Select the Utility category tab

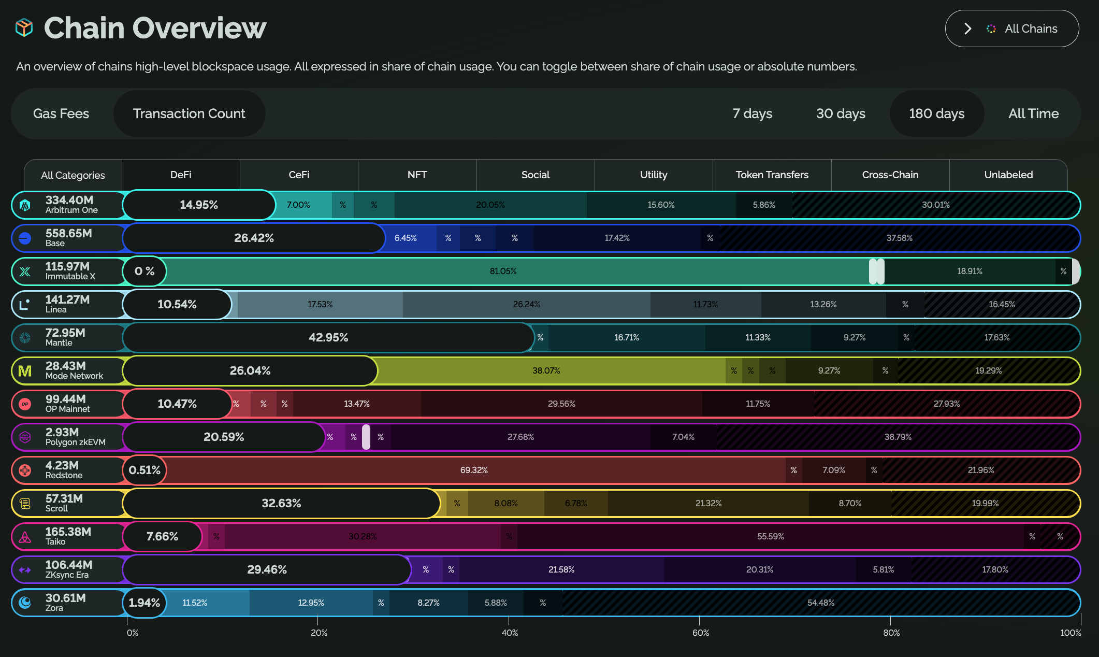click(x=654, y=175)
